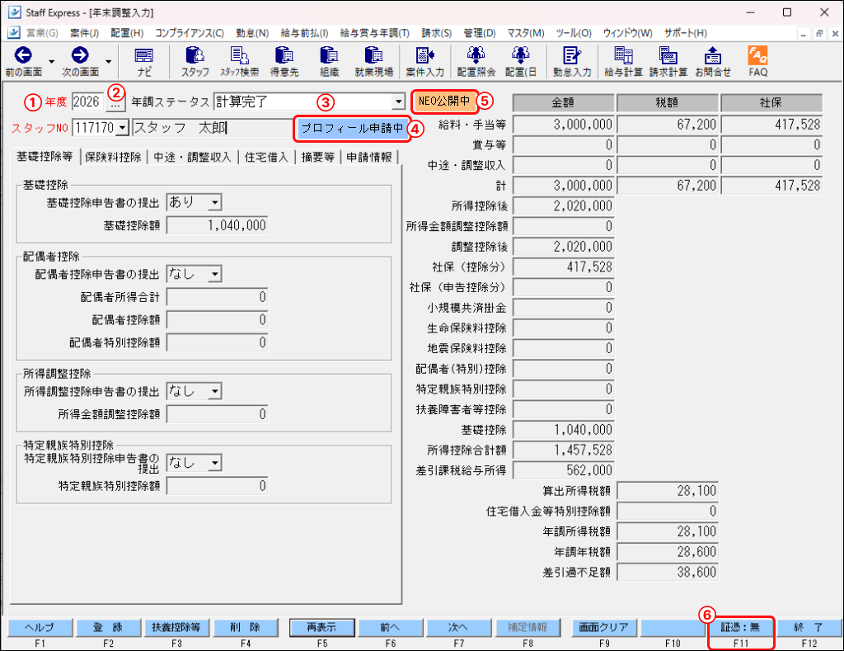Open the 勤怠入力 toolbar icon
The image size is (844, 651).
572,55
